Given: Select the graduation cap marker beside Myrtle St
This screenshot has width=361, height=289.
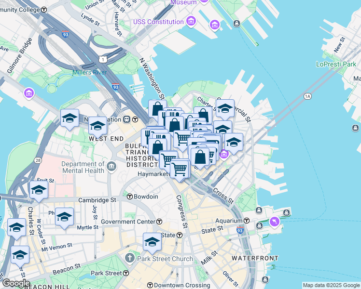Looking at the screenshot, I should (65, 217).
